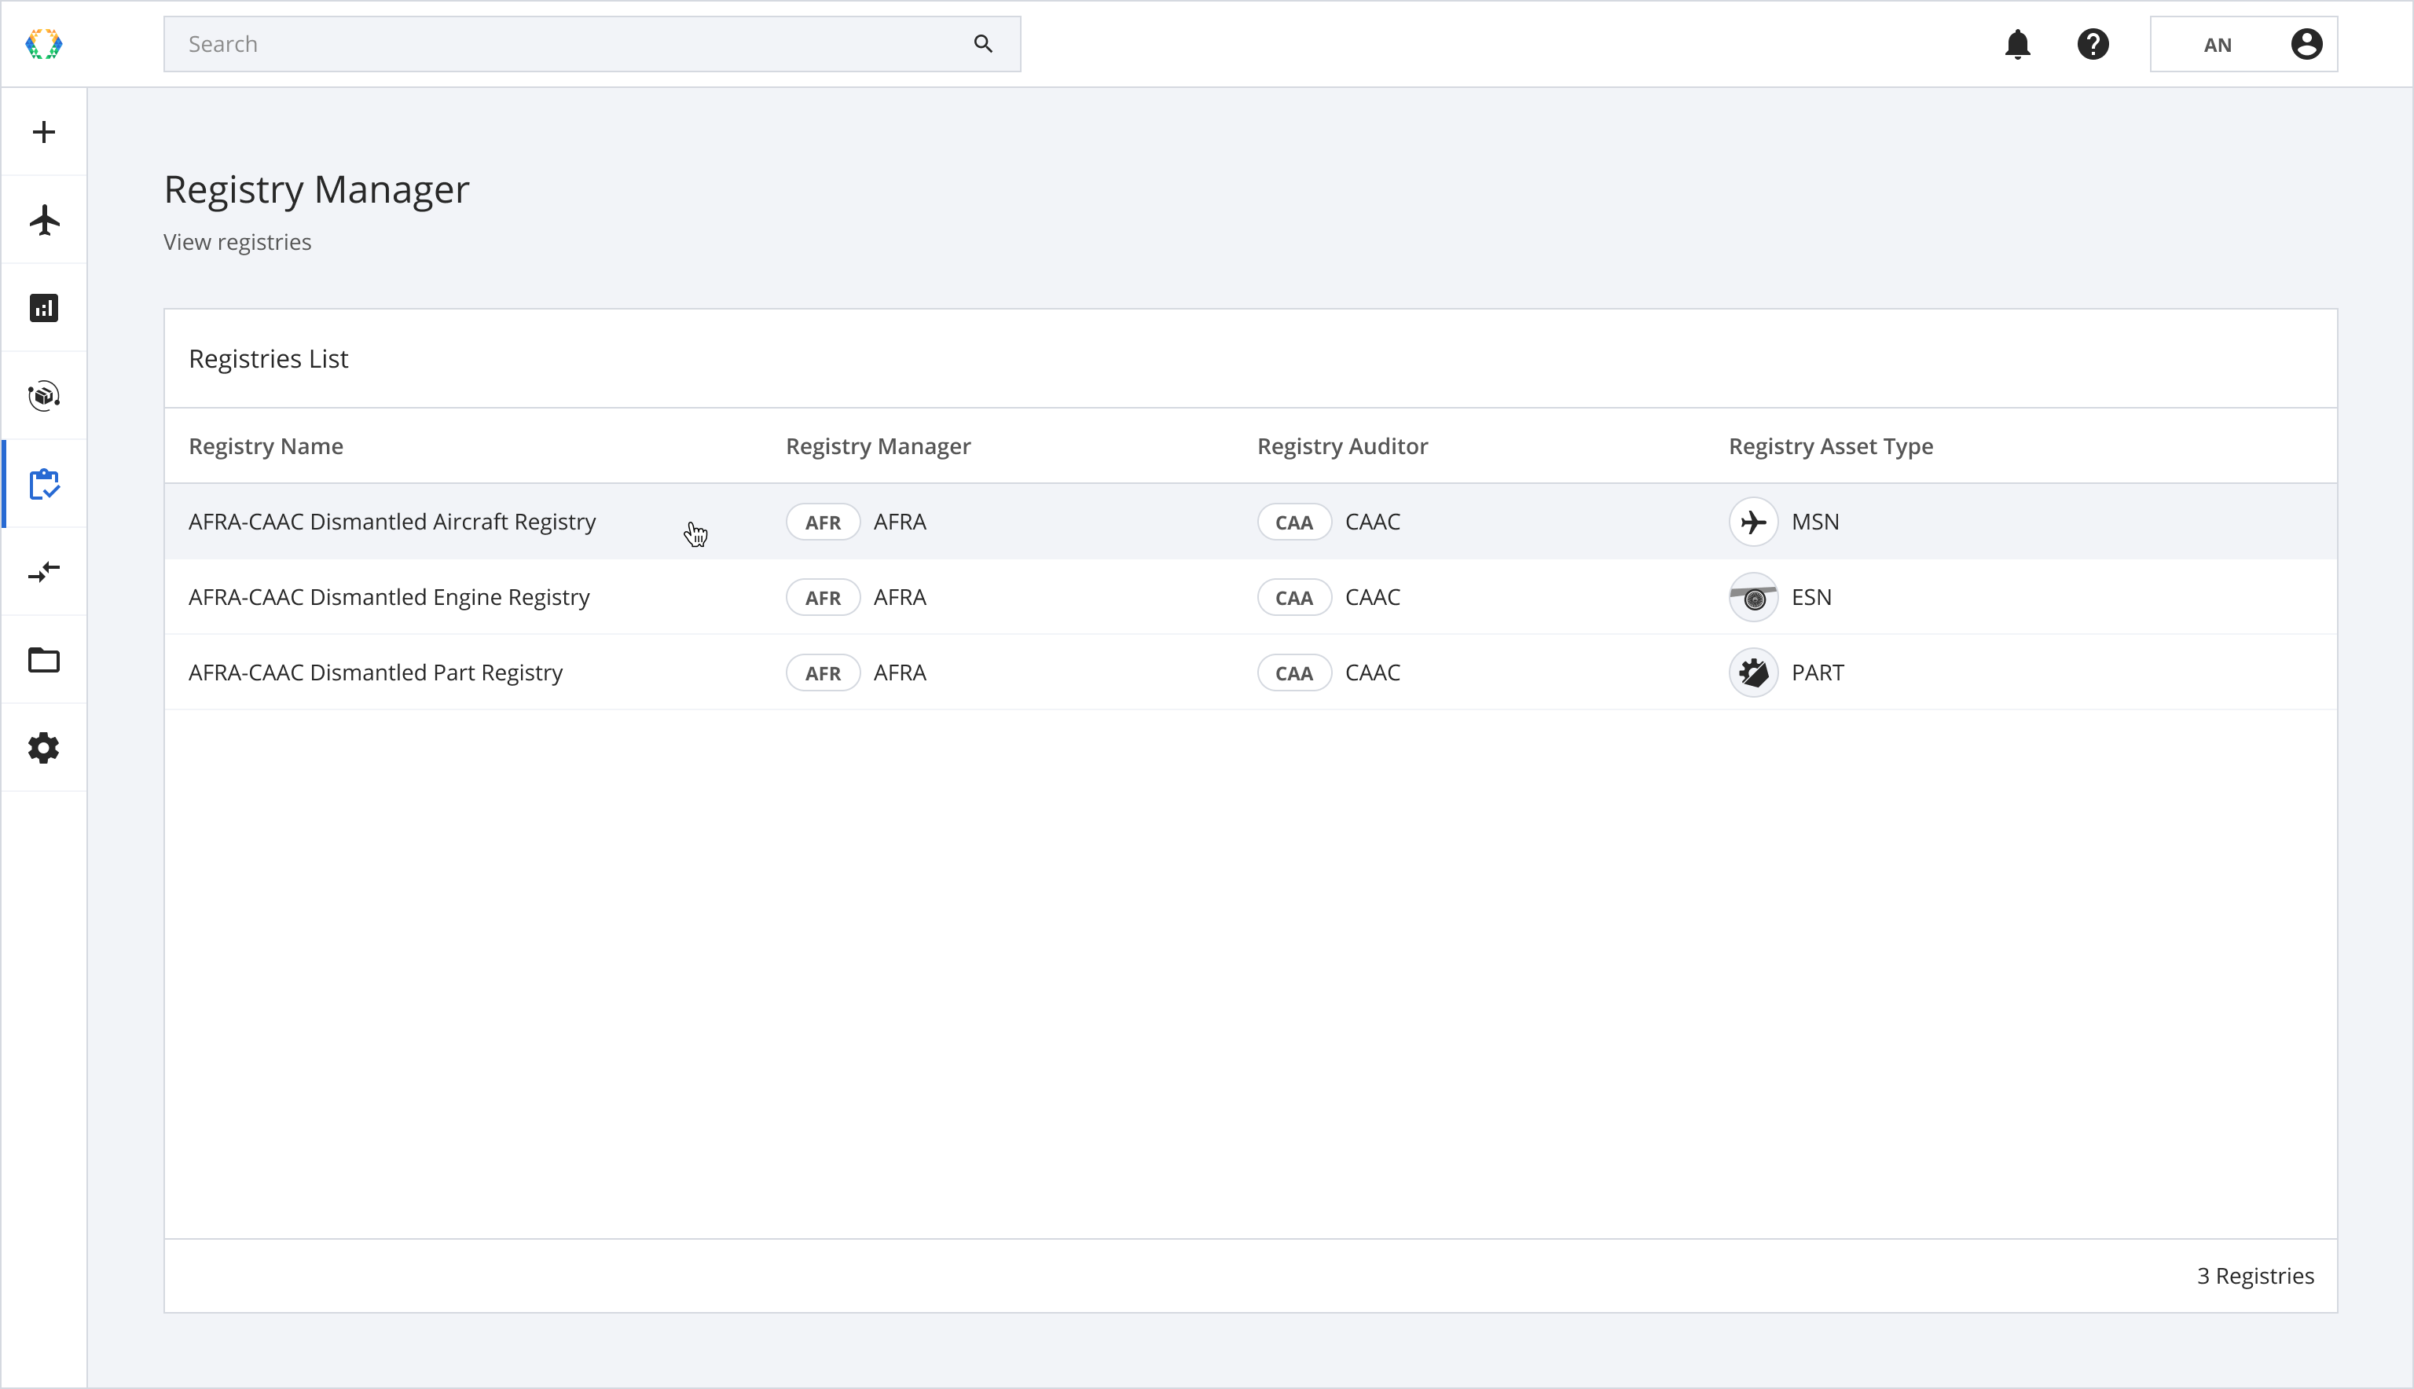Click the search magnifier icon
This screenshot has height=1389, width=2414.
click(x=983, y=44)
